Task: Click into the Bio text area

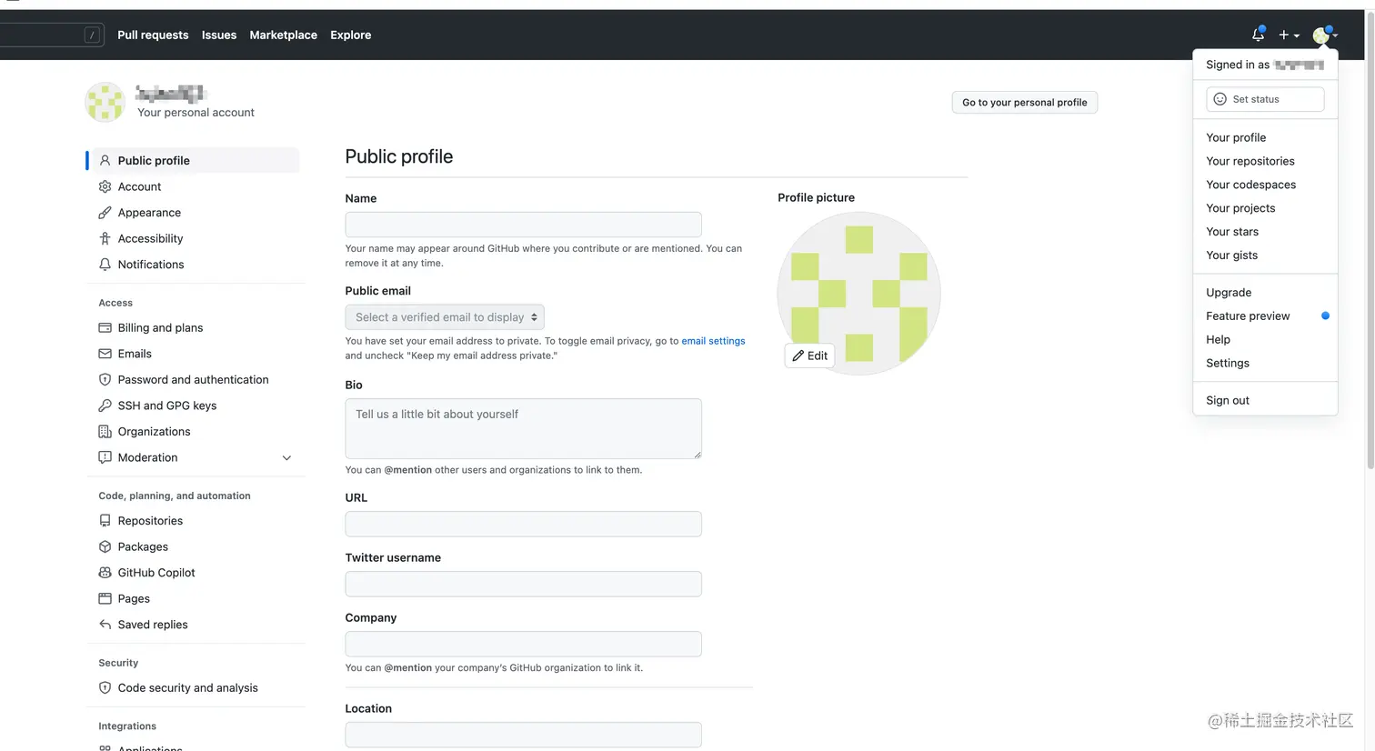Action: [x=523, y=428]
